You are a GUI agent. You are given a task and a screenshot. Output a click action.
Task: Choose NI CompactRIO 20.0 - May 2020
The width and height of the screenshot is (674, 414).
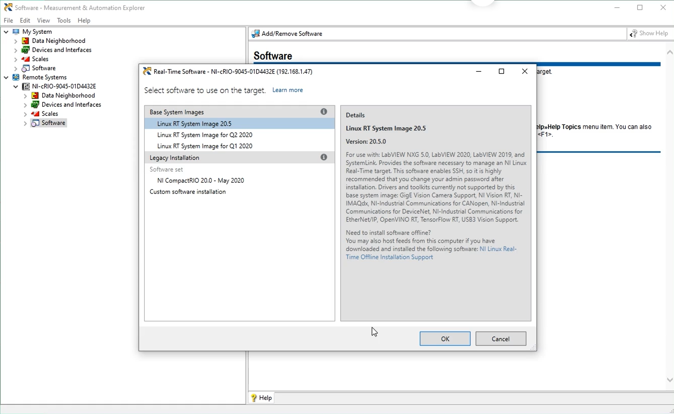click(x=200, y=180)
